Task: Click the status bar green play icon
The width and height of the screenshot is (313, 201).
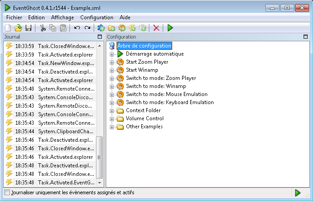Action: tap(297, 193)
